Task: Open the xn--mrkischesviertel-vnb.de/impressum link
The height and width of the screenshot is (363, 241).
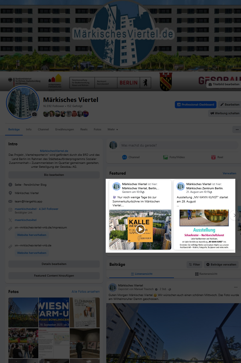Action: (x=41, y=228)
